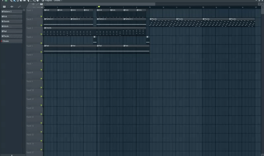The height and width of the screenshot is (156, 264).
Task: Select the Zoom tool
Action: point(35,1)
